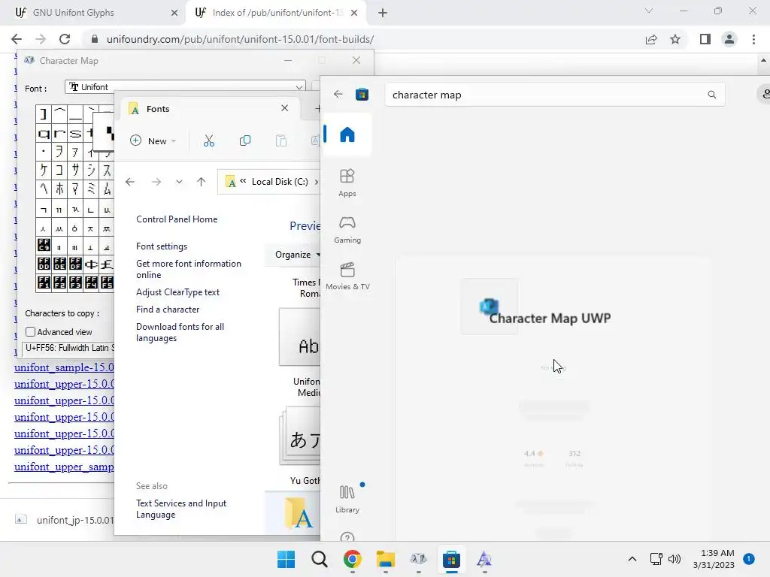Navigate back in Fonts window
This screenshot has width=770, height=577.
130,182
